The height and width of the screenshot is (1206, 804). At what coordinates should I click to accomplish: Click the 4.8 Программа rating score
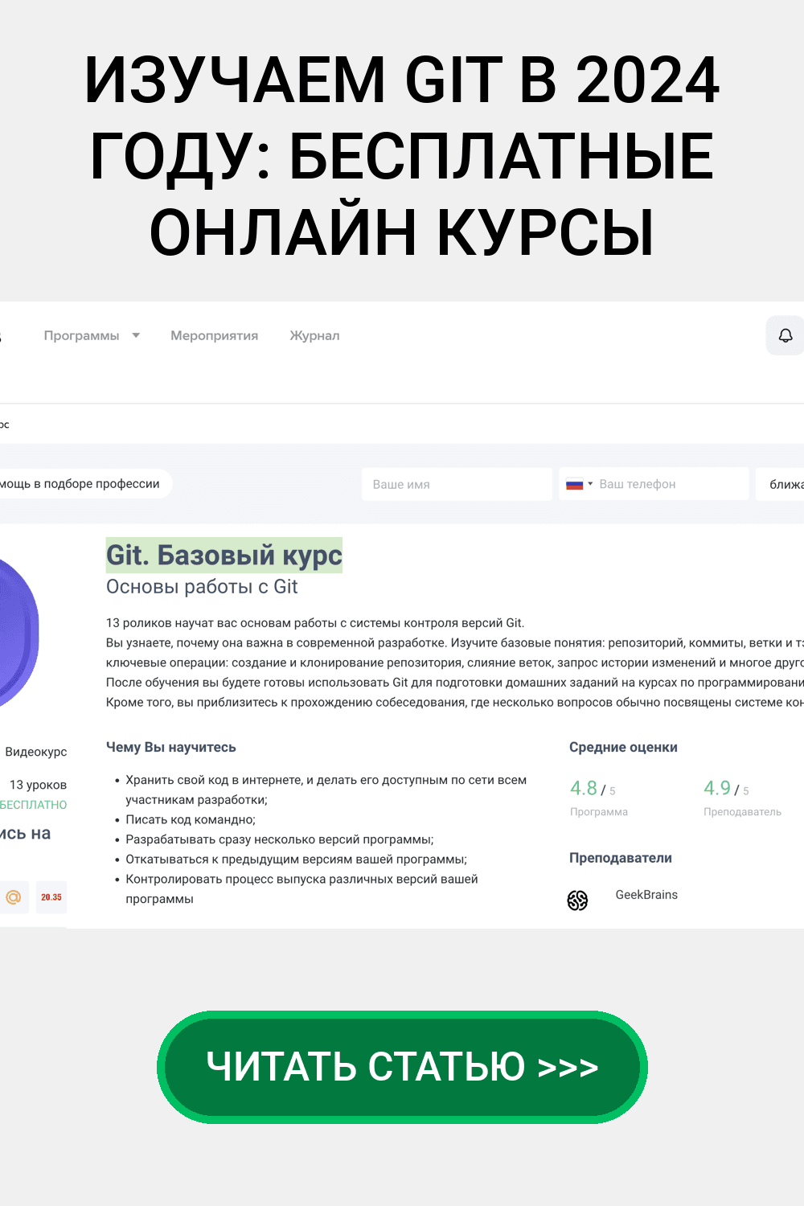point(583,788)
